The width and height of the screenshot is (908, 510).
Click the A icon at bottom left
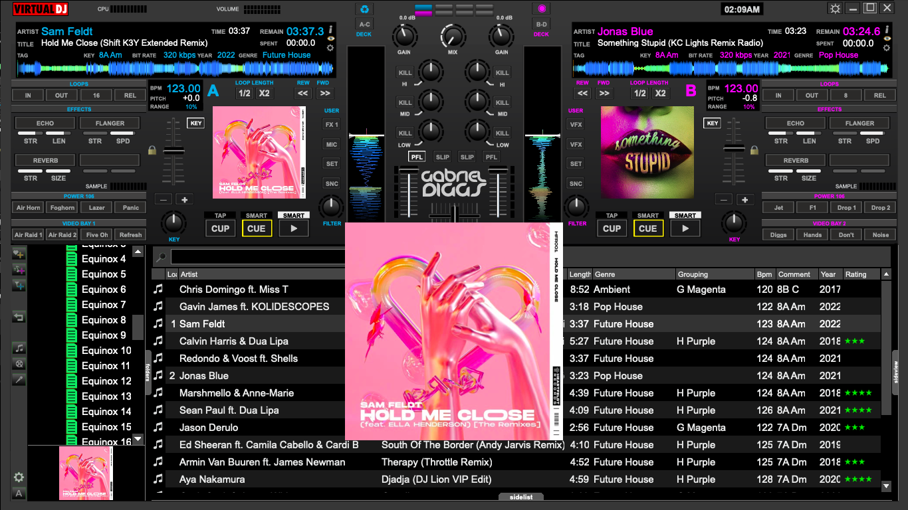(19, 493)
